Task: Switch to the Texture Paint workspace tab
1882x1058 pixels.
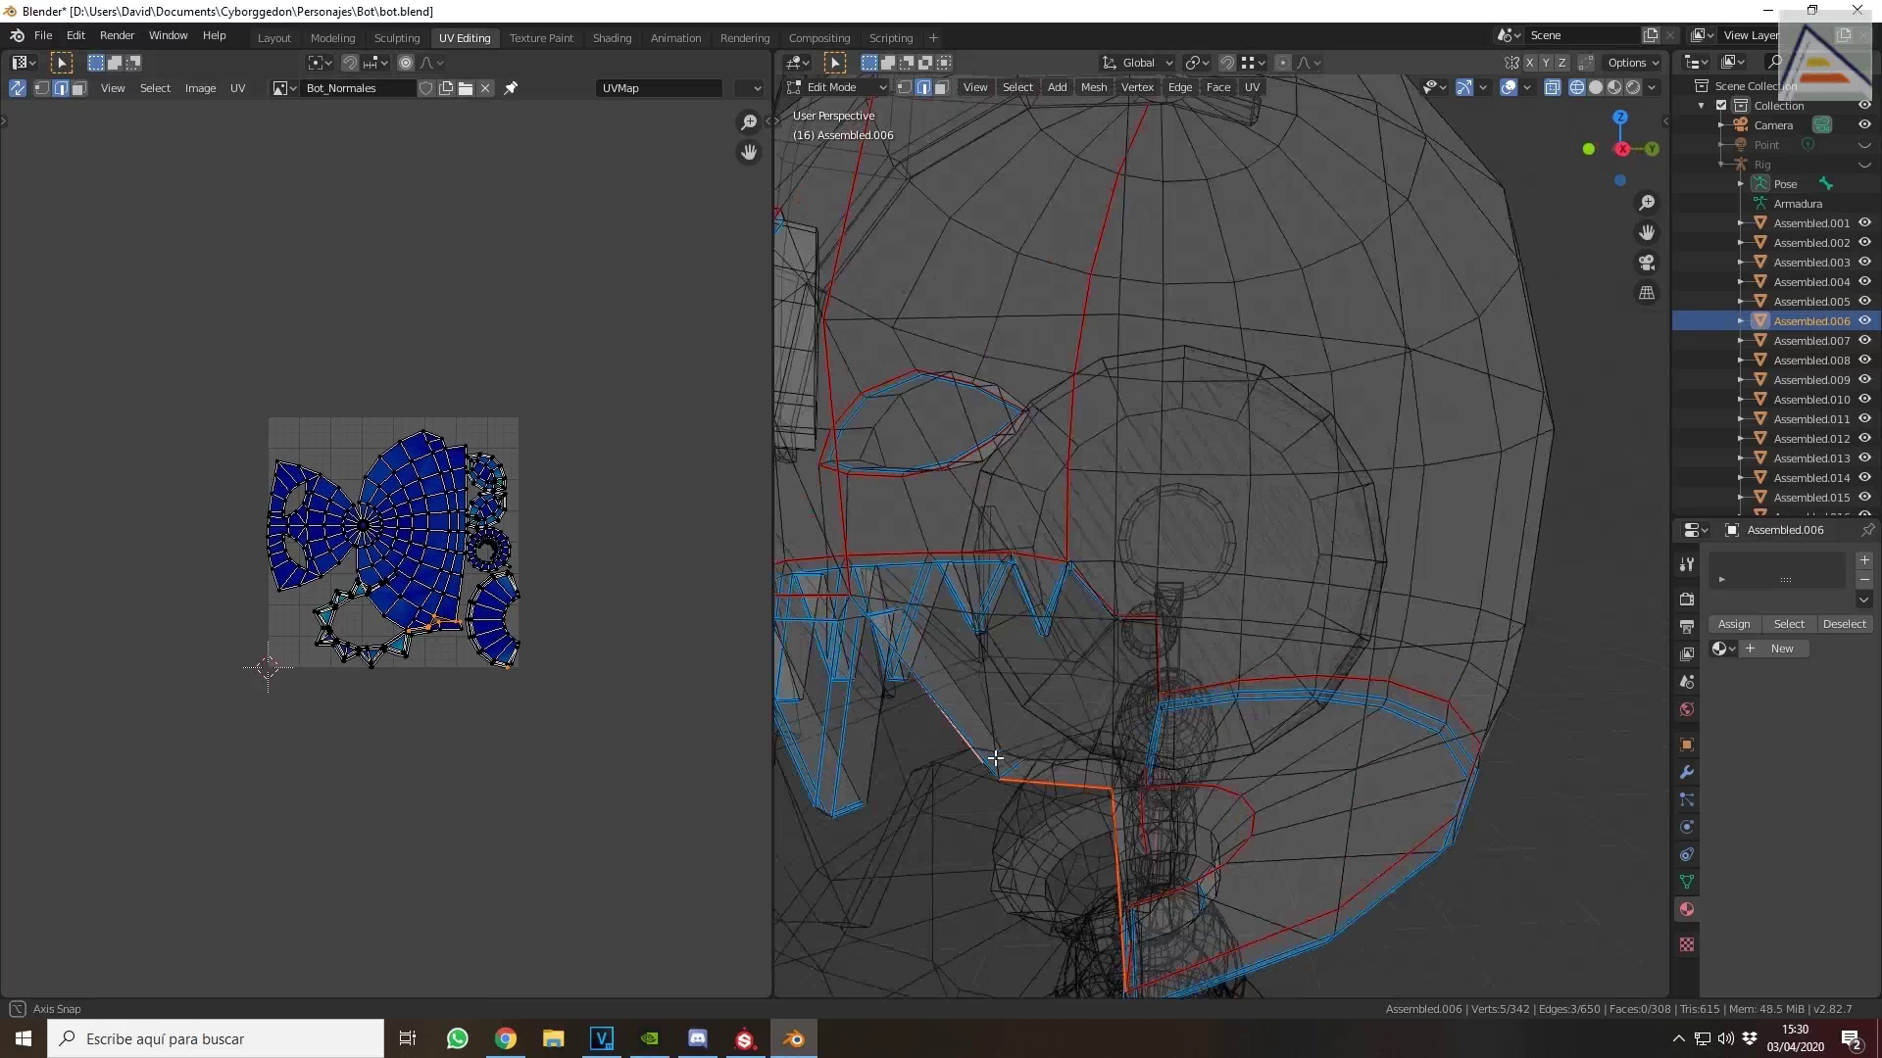Action: pos(541,38)
